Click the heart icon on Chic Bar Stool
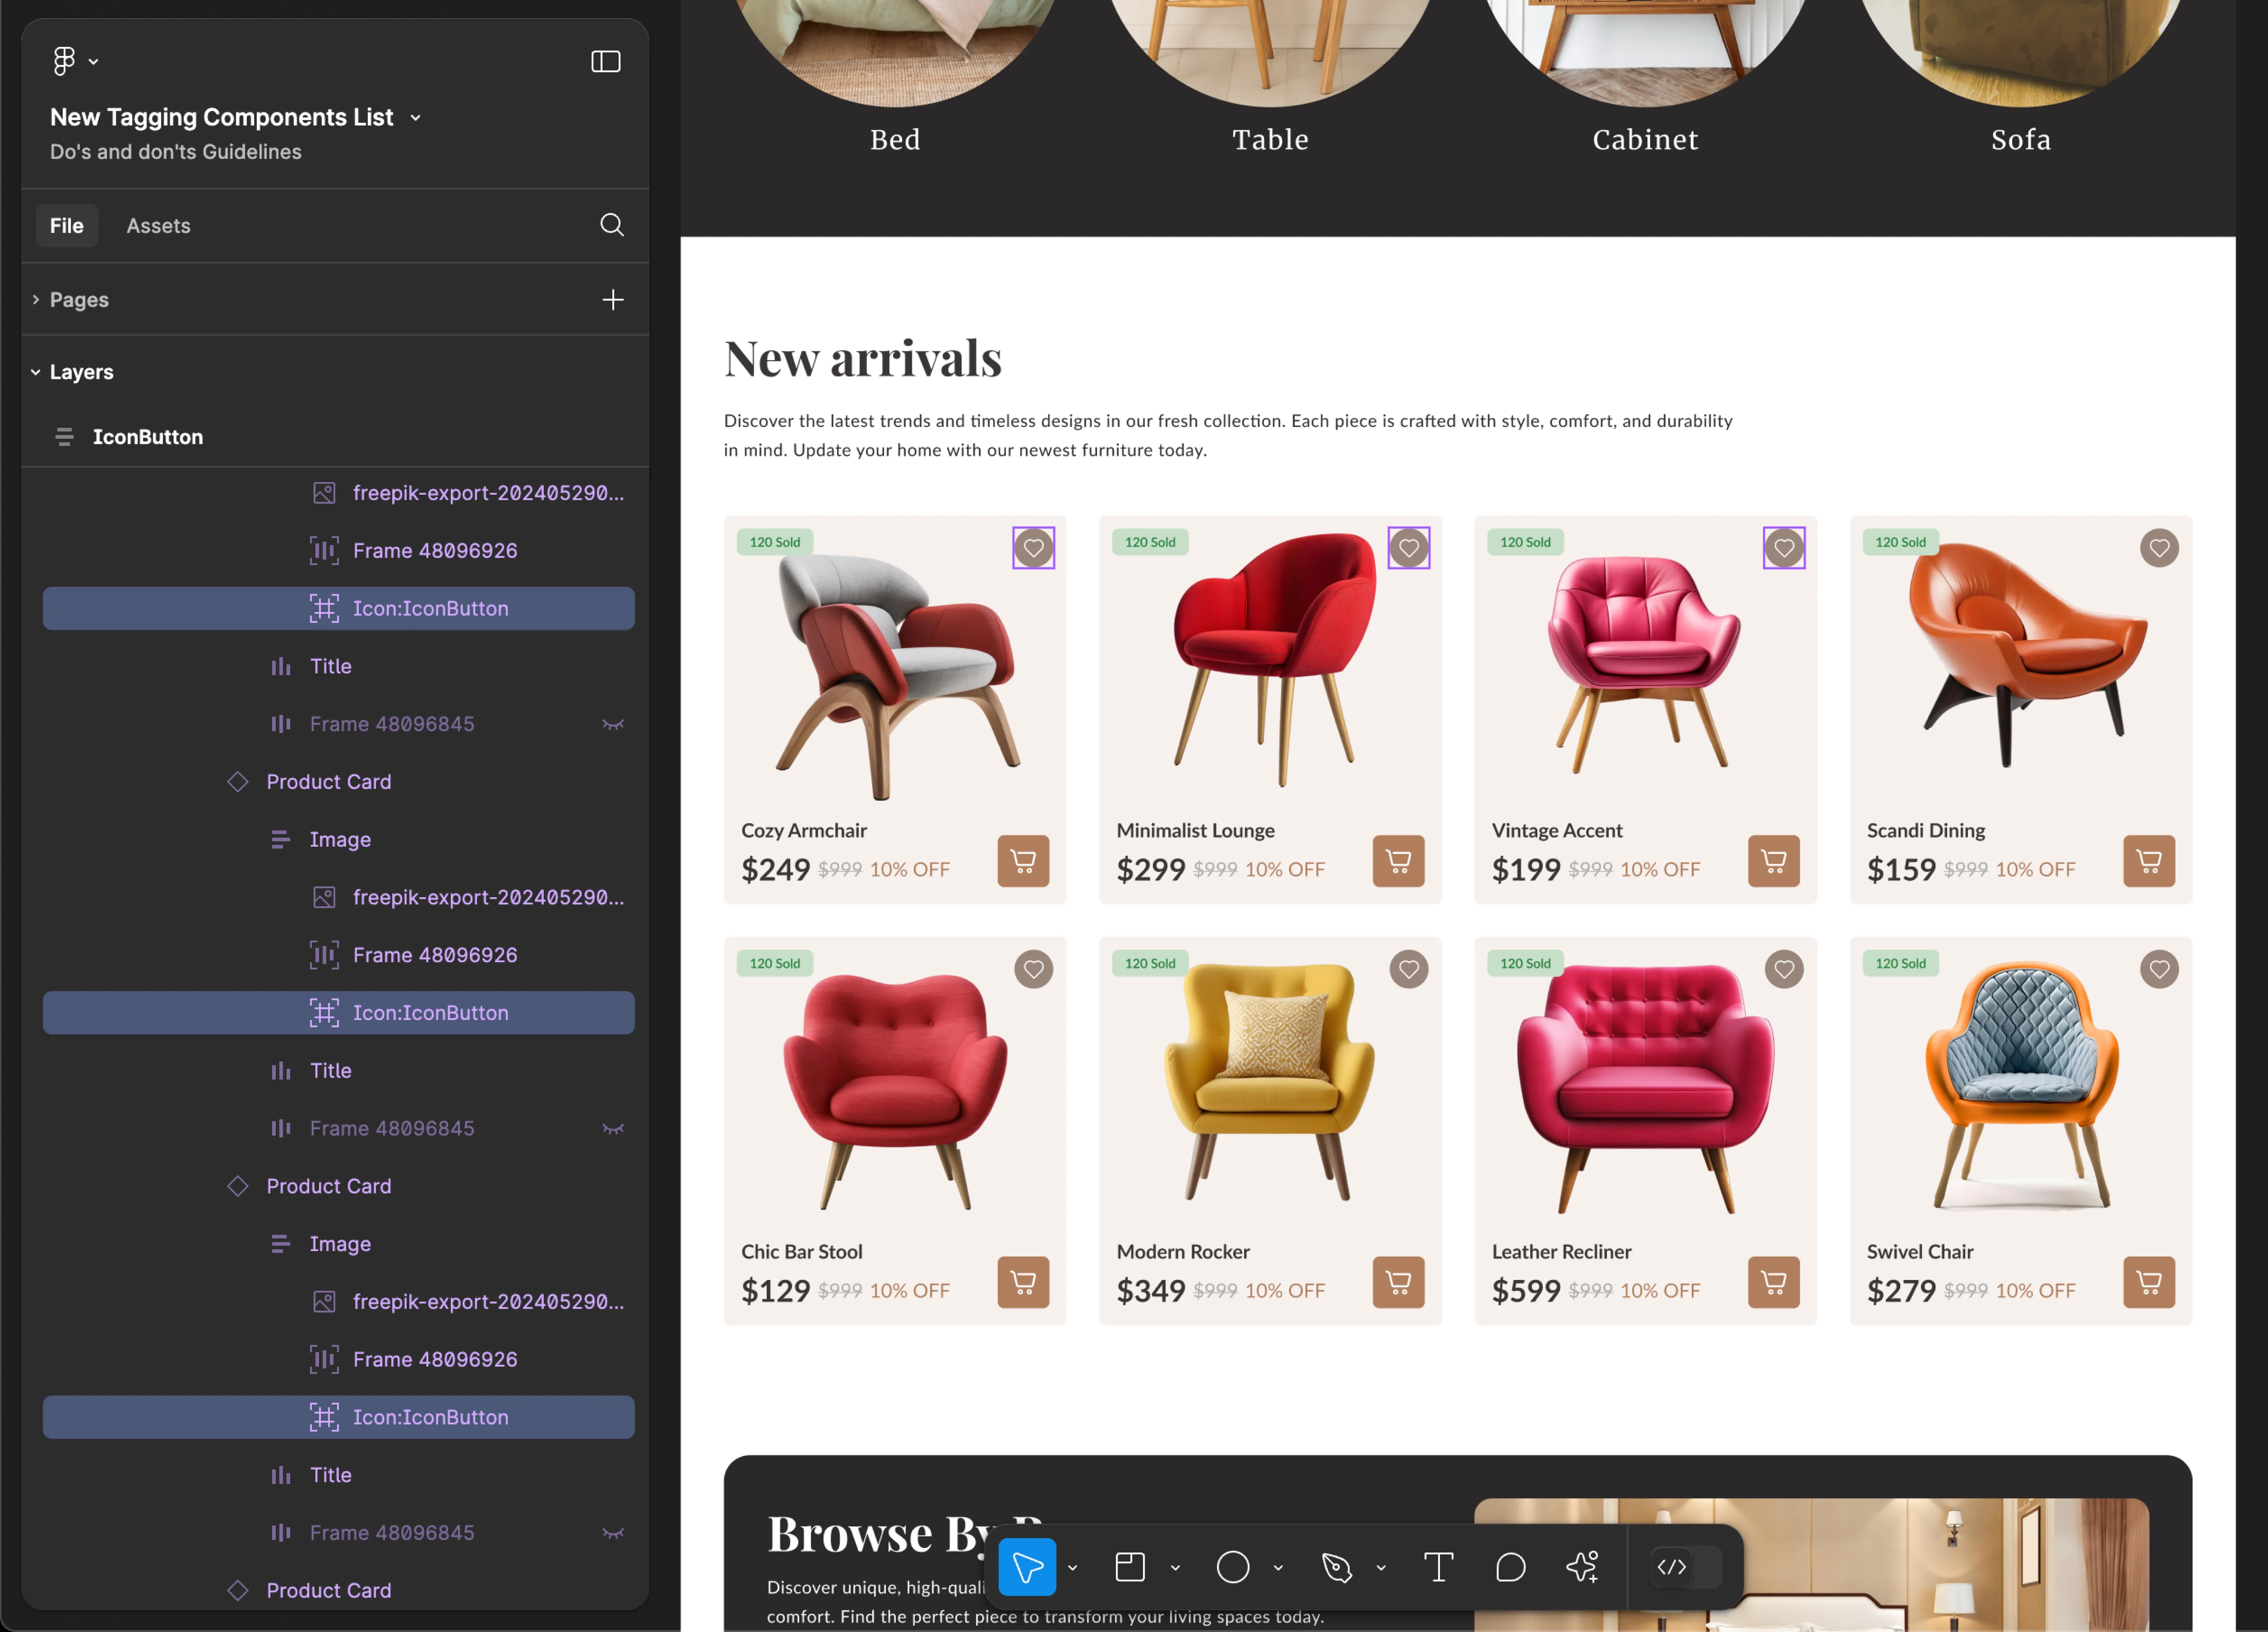 (1034, 969)
